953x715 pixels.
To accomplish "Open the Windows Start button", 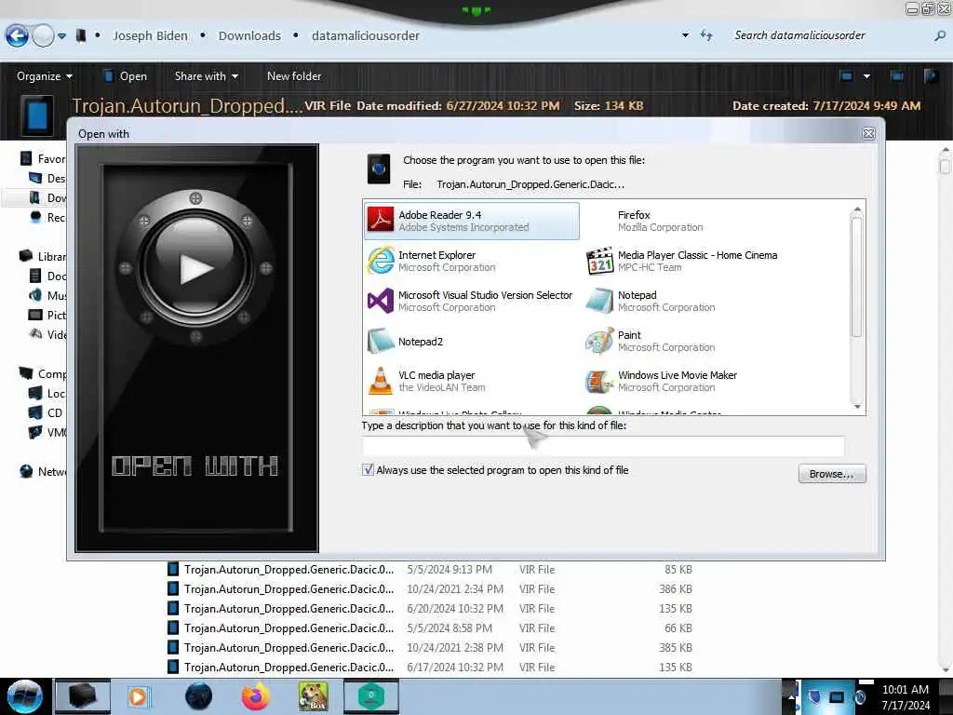I will [23, 696].
